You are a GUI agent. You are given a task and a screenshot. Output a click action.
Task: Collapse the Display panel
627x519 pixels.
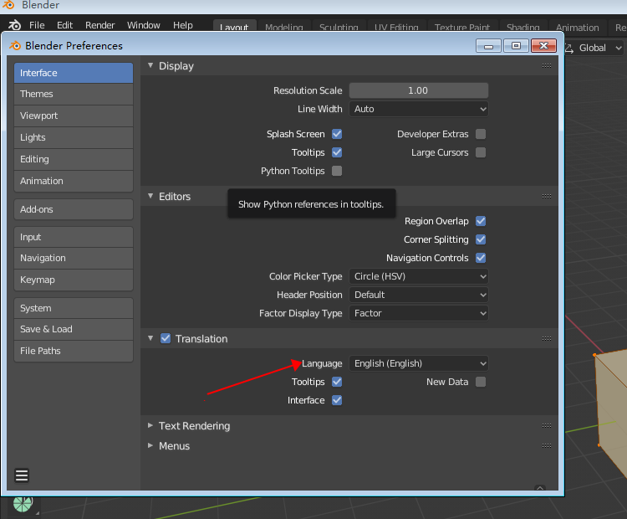150,65
